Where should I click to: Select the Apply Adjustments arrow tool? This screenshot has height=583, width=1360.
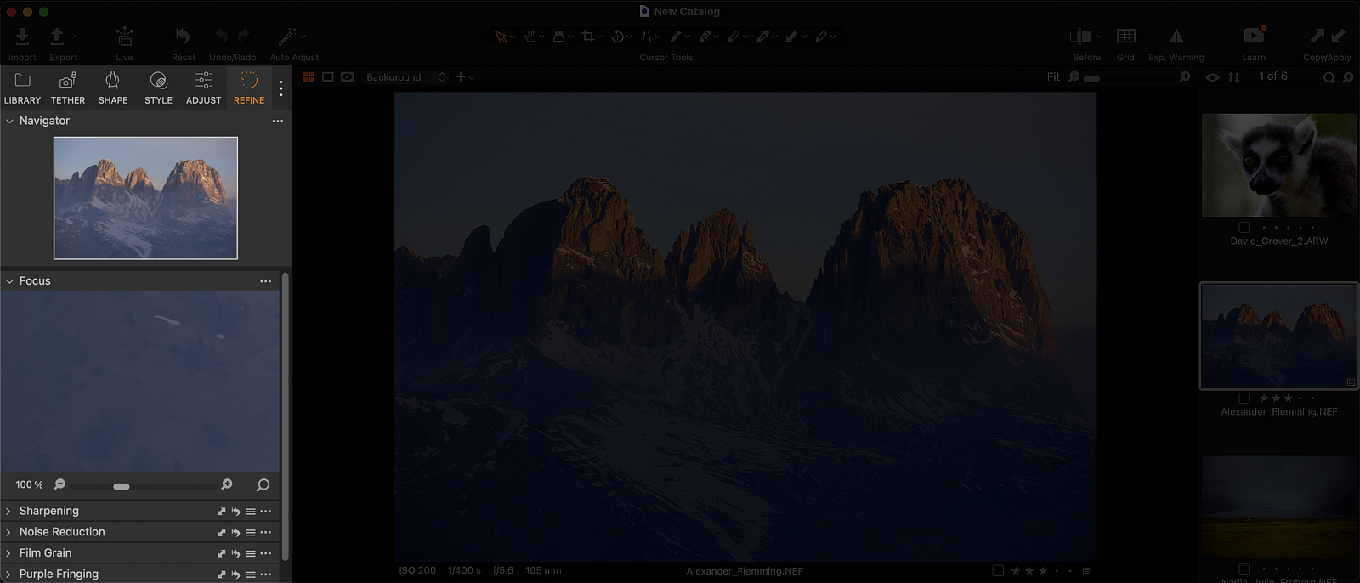(791, 37)
